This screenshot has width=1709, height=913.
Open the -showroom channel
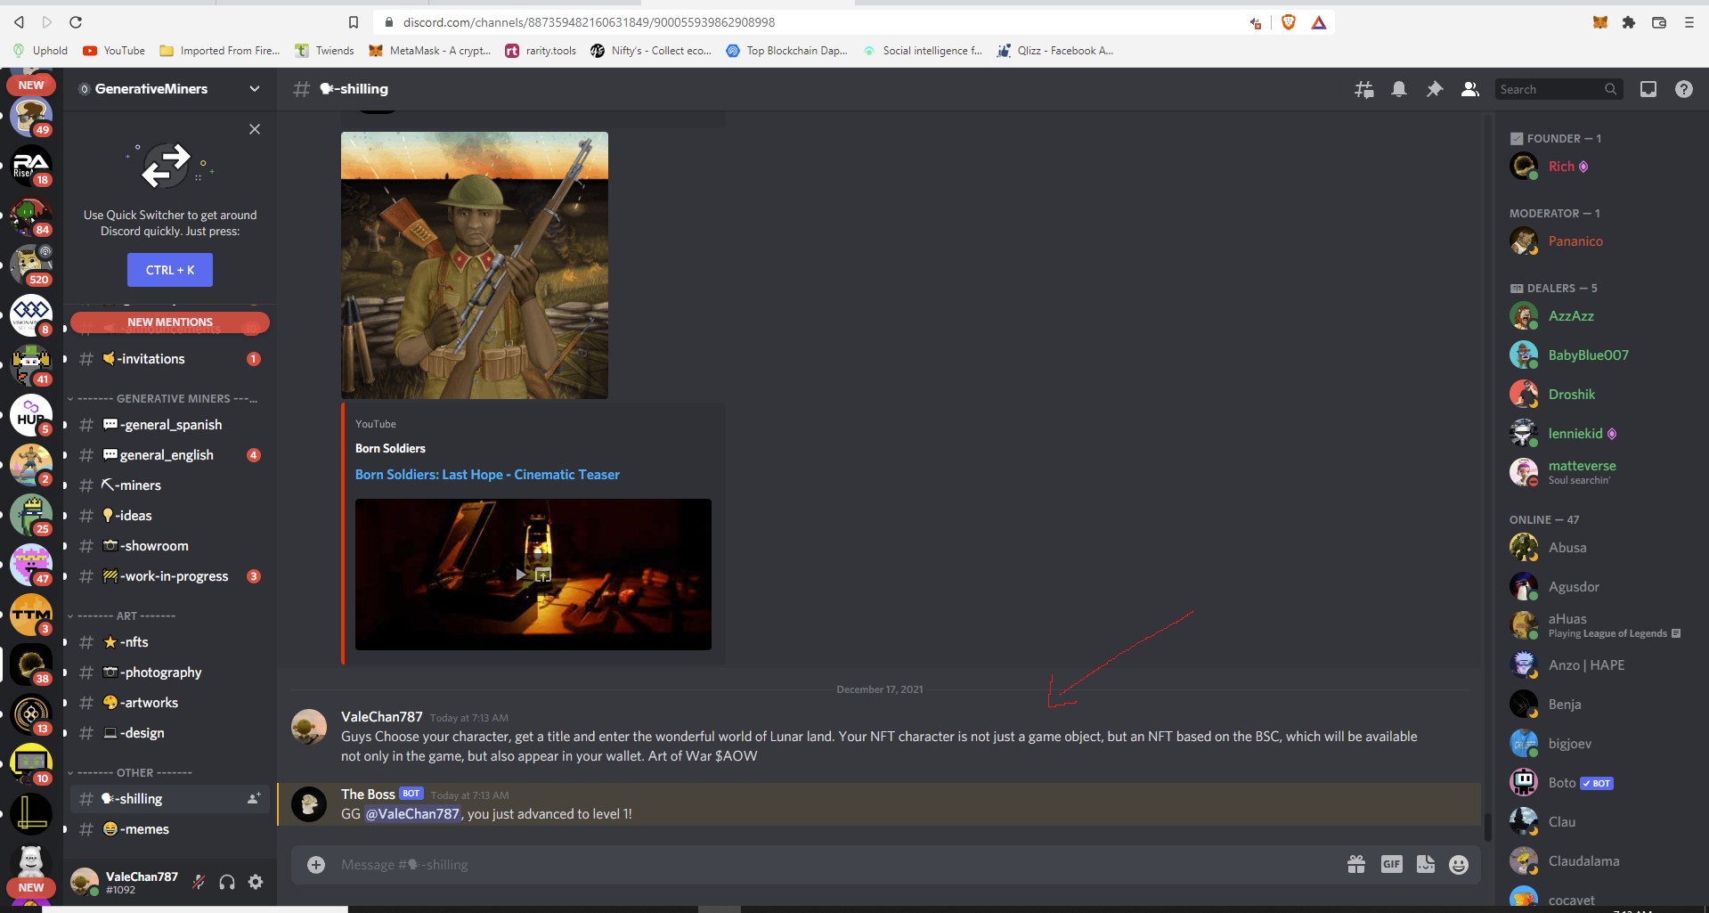point(170,546)
